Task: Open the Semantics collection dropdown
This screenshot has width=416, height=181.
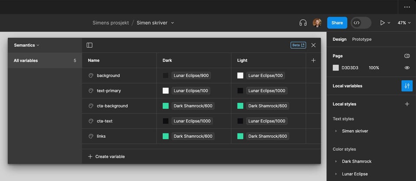Action: pos(26,45)
